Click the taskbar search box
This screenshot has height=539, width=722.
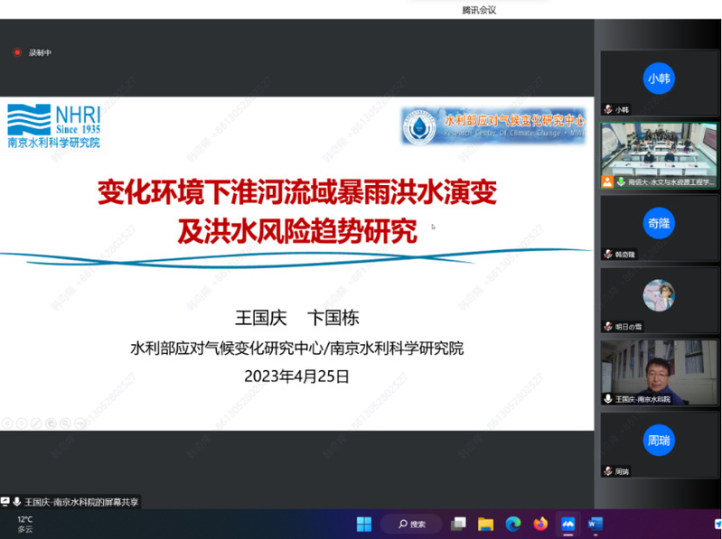(x=411, y=524)
